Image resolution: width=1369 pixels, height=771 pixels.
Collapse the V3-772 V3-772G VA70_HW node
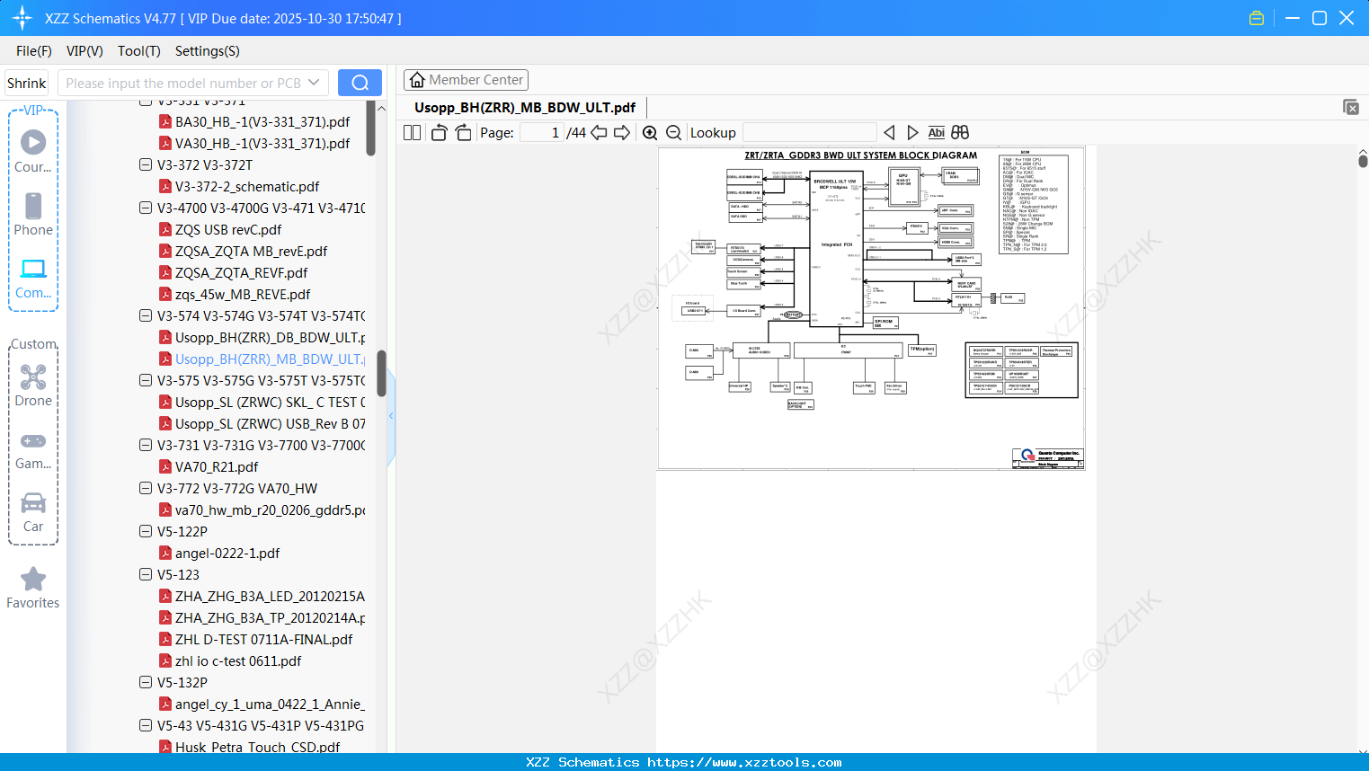pos(146,488)
